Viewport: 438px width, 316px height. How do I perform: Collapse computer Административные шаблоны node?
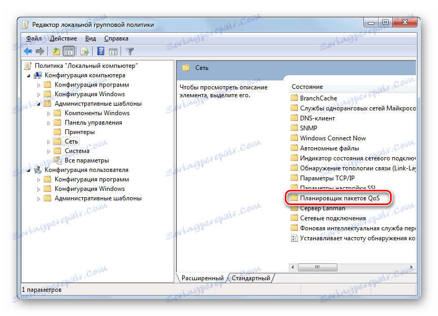[38, 104]
